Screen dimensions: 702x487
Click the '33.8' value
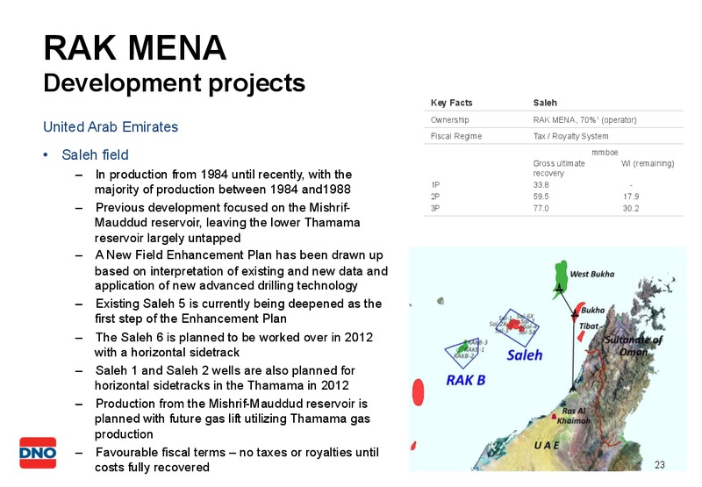(541, 185)
